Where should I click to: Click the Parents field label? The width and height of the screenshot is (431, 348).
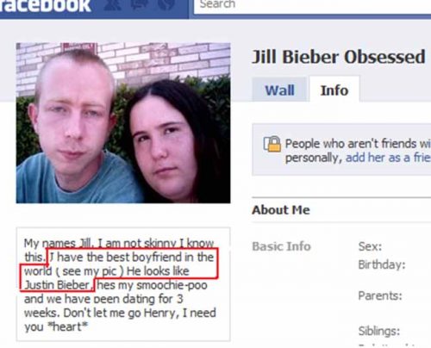380,295
